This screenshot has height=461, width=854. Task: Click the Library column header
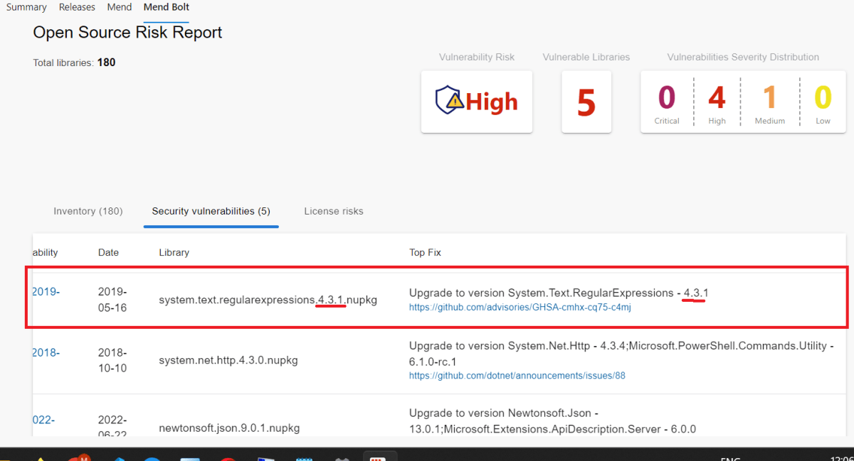click(x=174, y=252)
